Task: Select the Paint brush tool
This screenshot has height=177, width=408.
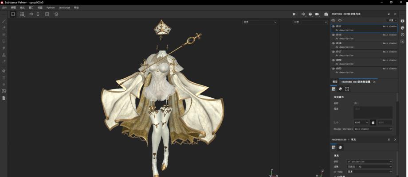Action: pyautogui.click(x=4, y=21)
